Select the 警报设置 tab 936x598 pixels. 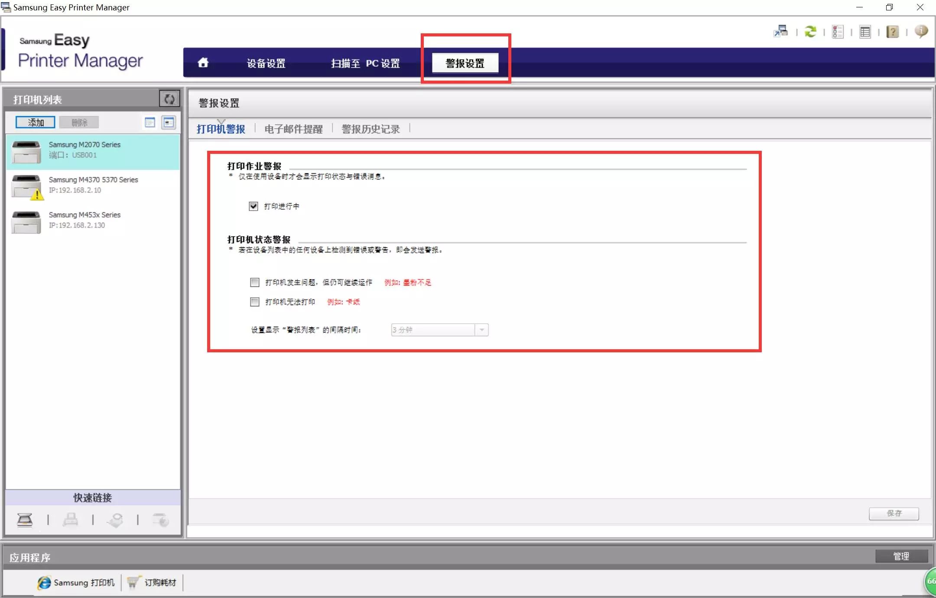point(465,63)
